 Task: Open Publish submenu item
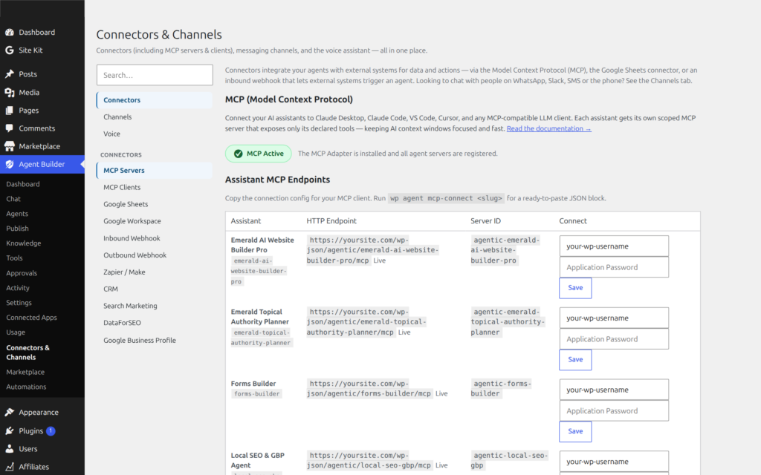tap(18, 229)
